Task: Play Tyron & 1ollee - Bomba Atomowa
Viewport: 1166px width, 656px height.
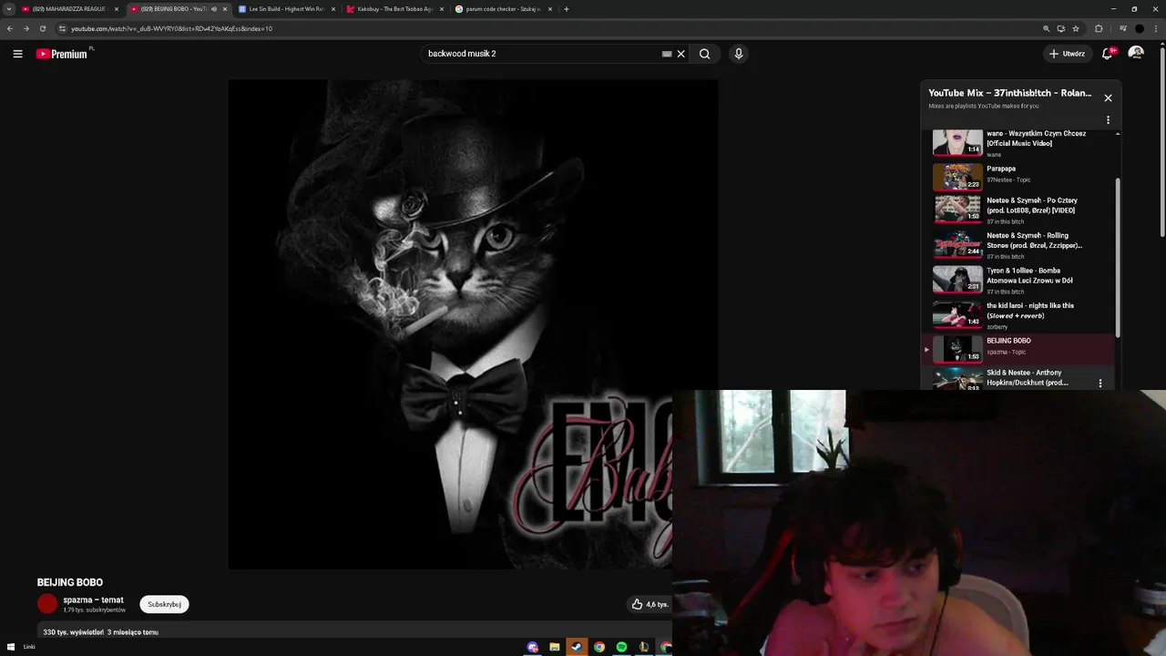Action: [x=1020, y=280]
